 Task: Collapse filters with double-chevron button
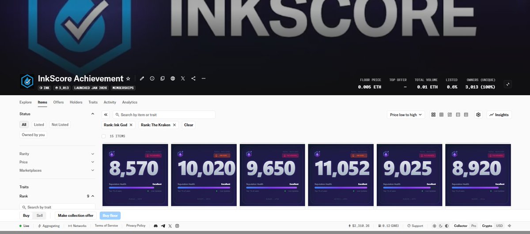106,115
